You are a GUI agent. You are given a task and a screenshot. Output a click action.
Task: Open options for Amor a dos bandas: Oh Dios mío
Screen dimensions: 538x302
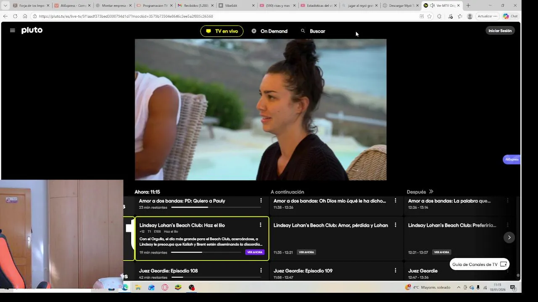[x=396, y=201]
